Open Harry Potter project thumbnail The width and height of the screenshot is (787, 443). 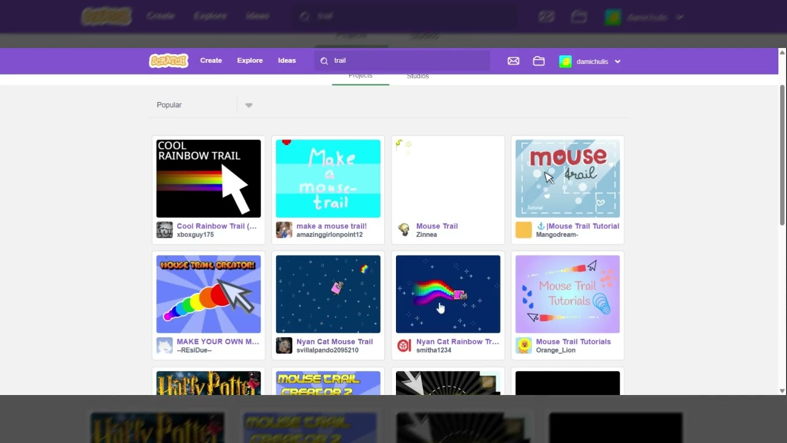pos(208,383)
